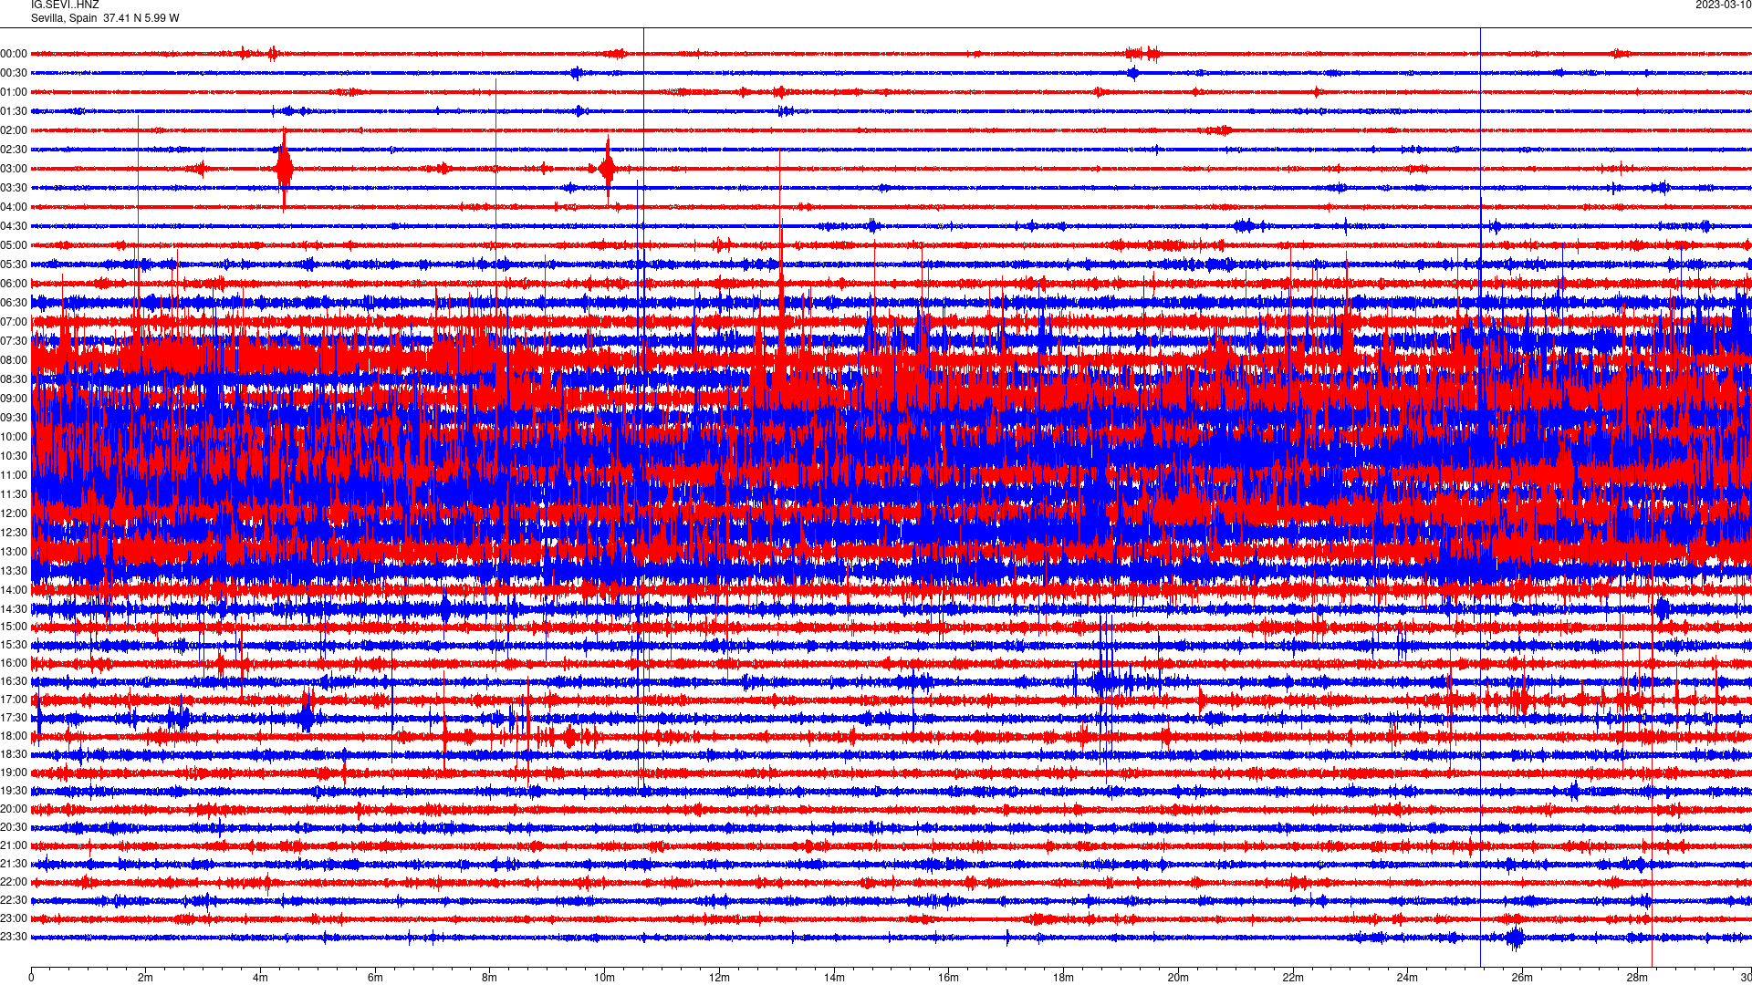
Task: Click the 2m tick on time axis
Action: (145, 978)
